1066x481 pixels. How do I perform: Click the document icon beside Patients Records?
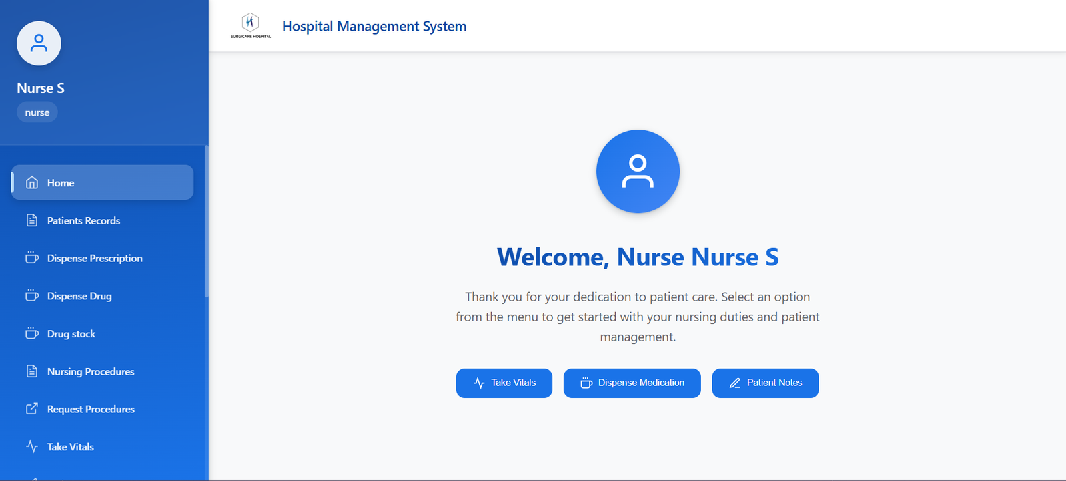32,220
